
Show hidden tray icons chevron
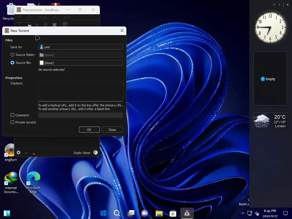[x=243, y=213]
